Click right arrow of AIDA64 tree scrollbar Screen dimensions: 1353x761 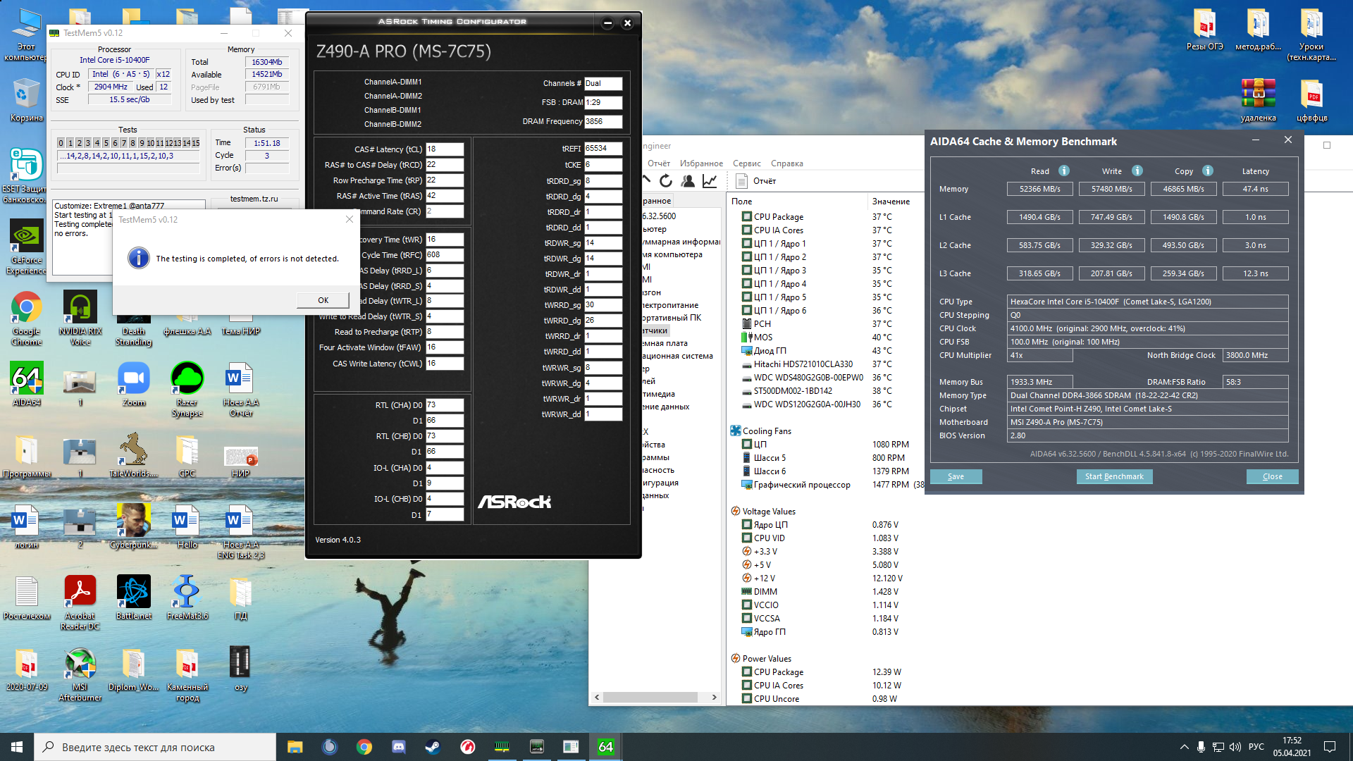pos(715,697)
